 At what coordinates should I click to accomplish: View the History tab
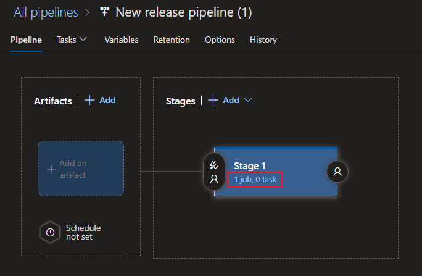(263, 40)
